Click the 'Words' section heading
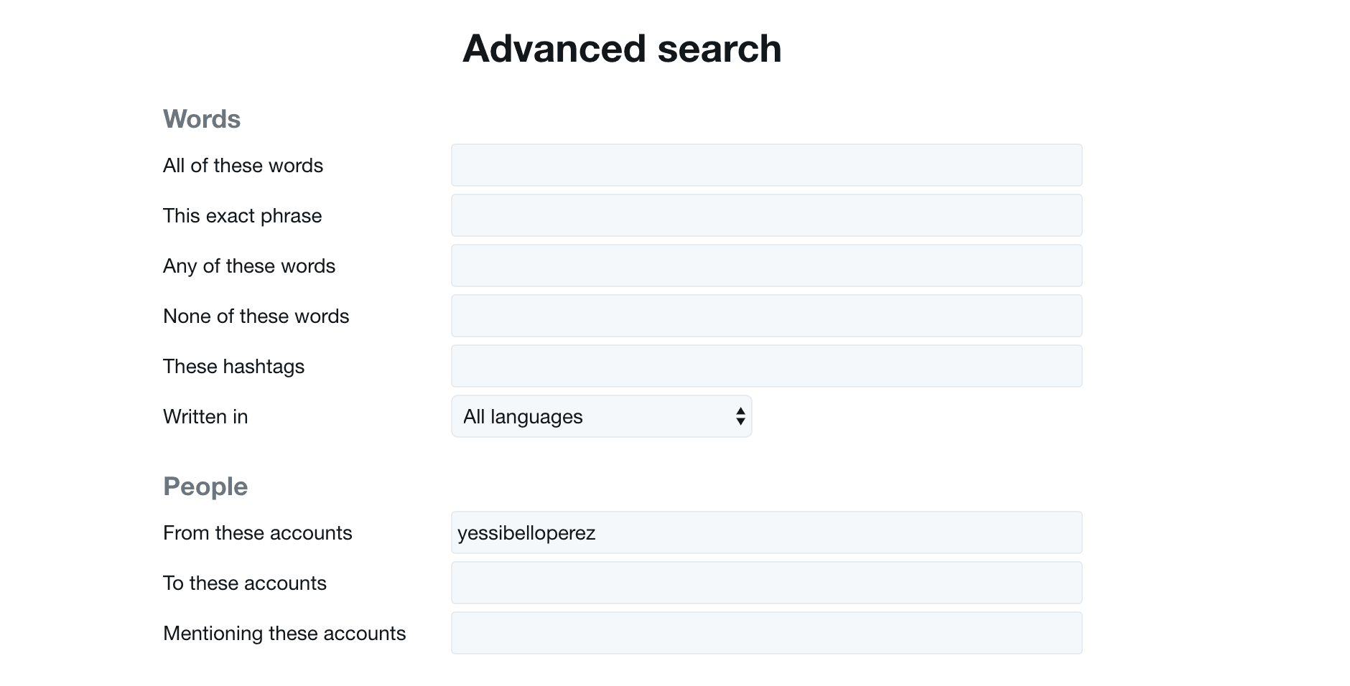Viewport: 1350px width, 686px height. pos(202,119)
